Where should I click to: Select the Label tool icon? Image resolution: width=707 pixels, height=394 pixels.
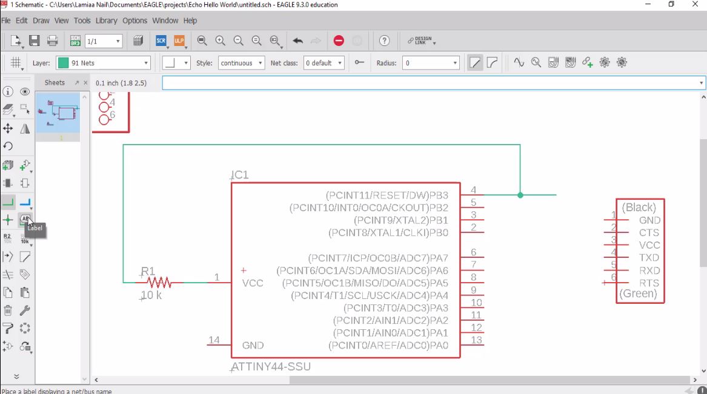click(x=25, y=220)
